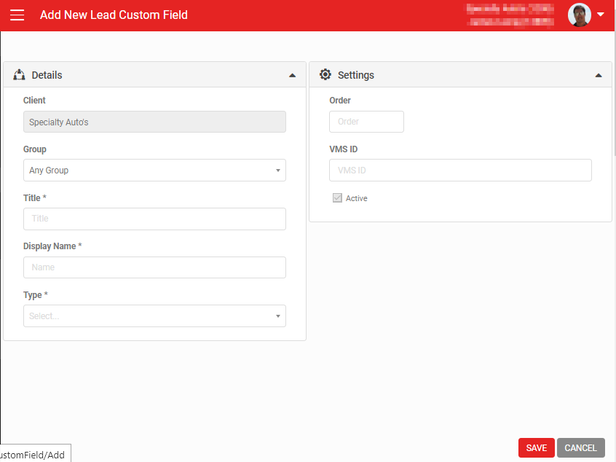Screen dimensions: 616x462
Task: Focus the Display Name field
Action: pyautogui.click(x=154, y=267)
